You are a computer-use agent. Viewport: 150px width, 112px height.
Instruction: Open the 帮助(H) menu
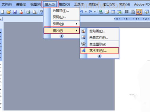[124, 4]
